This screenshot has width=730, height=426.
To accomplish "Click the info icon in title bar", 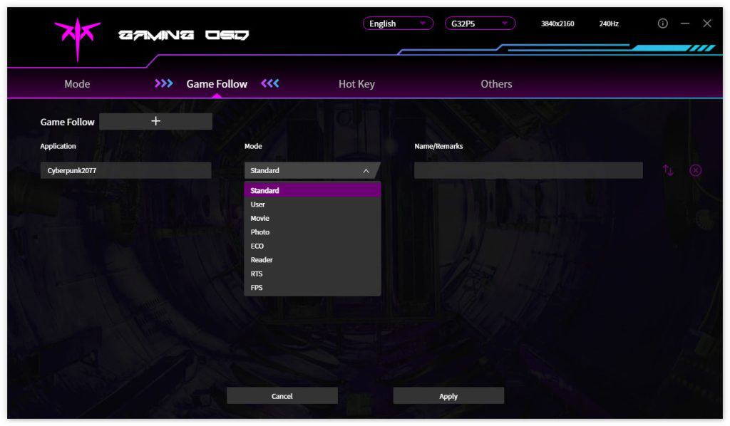I will (662, 24).
